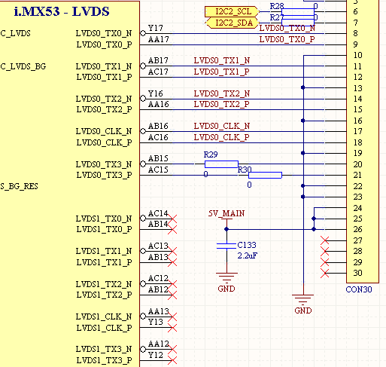The width and height of the screenshot is (386, 367).
Task: Select the R29 resistor body
Action: click(x=221, y=164)
